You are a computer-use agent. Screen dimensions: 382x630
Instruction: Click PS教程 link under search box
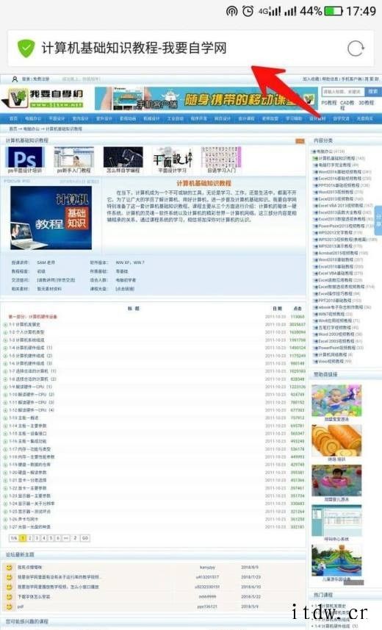[x=329, y=103]
